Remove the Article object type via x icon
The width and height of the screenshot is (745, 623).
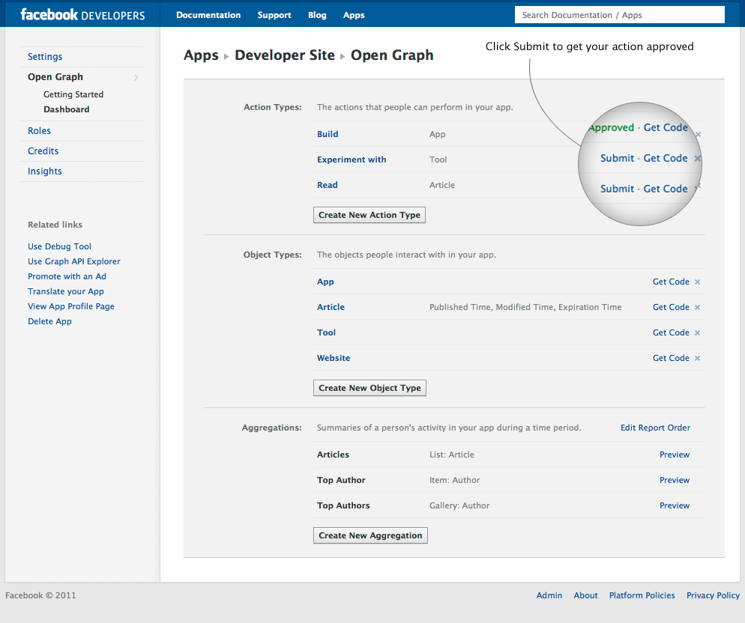point(697,308)
